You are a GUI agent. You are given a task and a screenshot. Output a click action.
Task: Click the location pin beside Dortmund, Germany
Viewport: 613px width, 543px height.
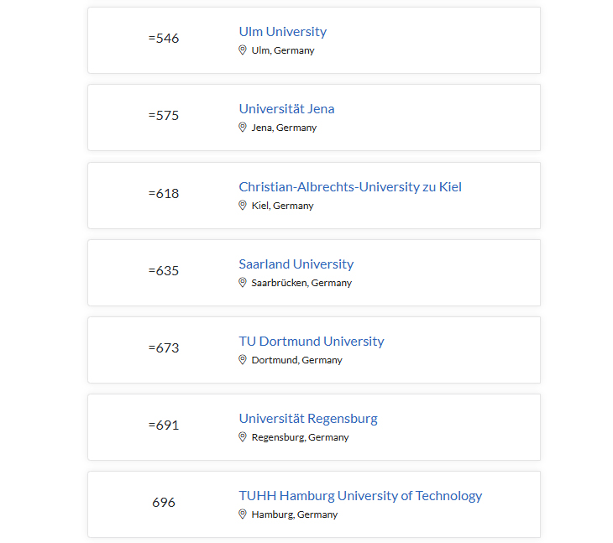(x=243, y=360)
